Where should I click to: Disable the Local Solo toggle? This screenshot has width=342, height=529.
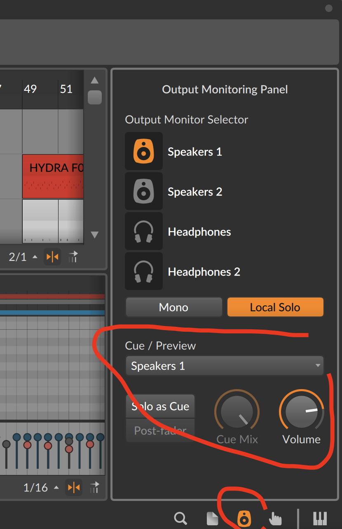pyautogui.click(x=275, y=307)
